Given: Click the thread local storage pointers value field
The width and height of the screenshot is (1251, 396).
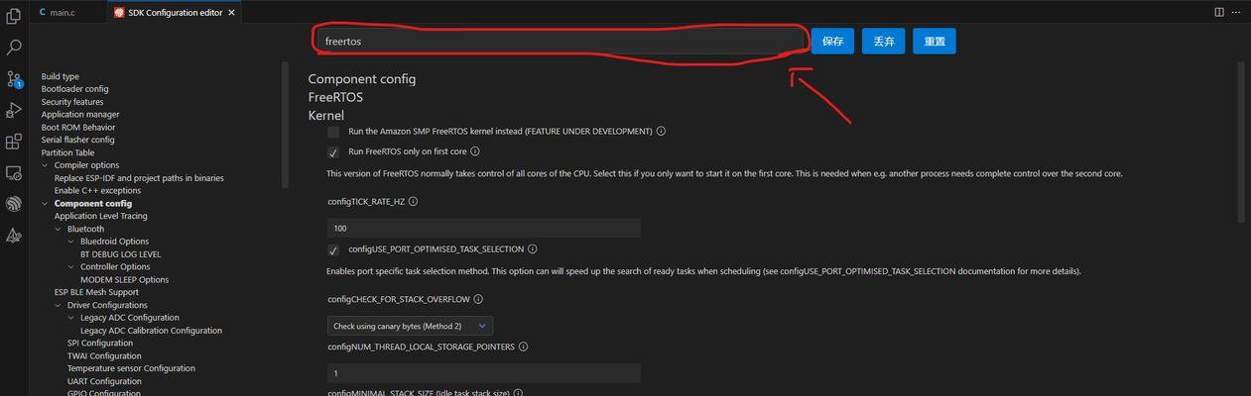Looking at the screenshot, I should [x=484, y=373].
